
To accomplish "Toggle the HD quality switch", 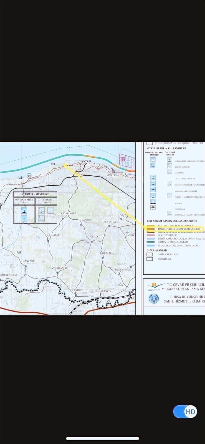I will click(x=185, y=412).
